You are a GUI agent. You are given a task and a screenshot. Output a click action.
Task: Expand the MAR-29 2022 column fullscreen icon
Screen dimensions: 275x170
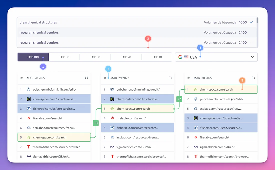coord(170,78)
